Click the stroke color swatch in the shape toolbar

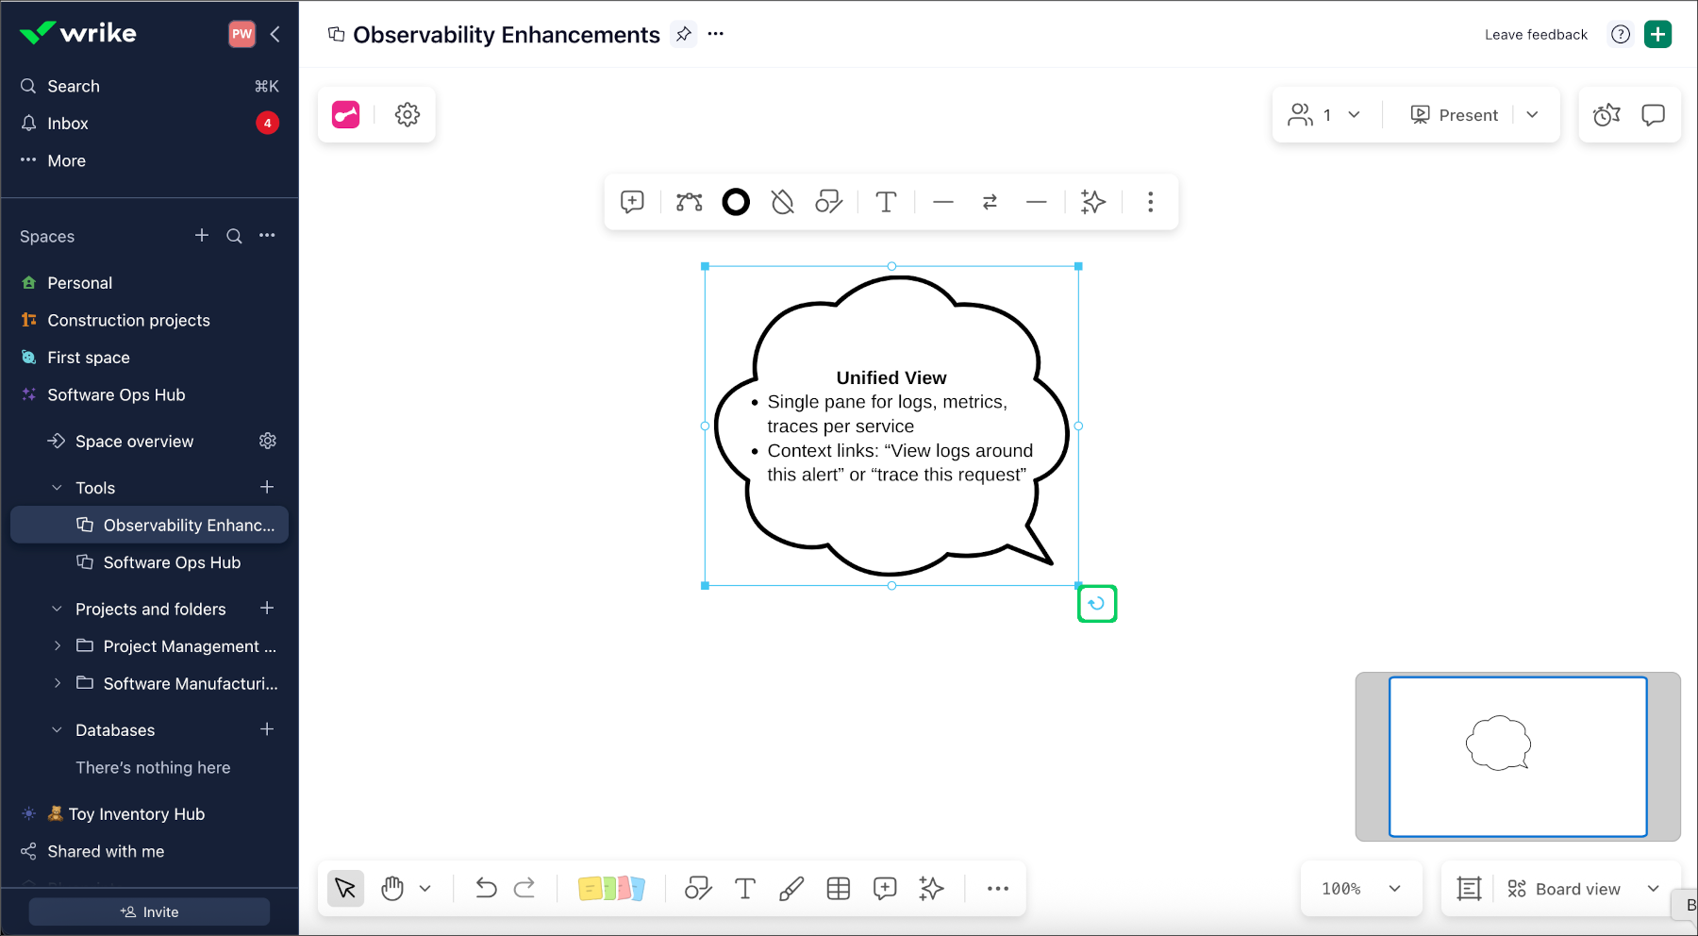736,201
